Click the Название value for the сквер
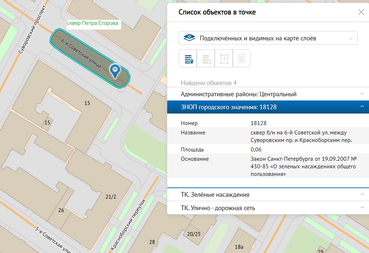369x253 pixels. coord(301,136)
